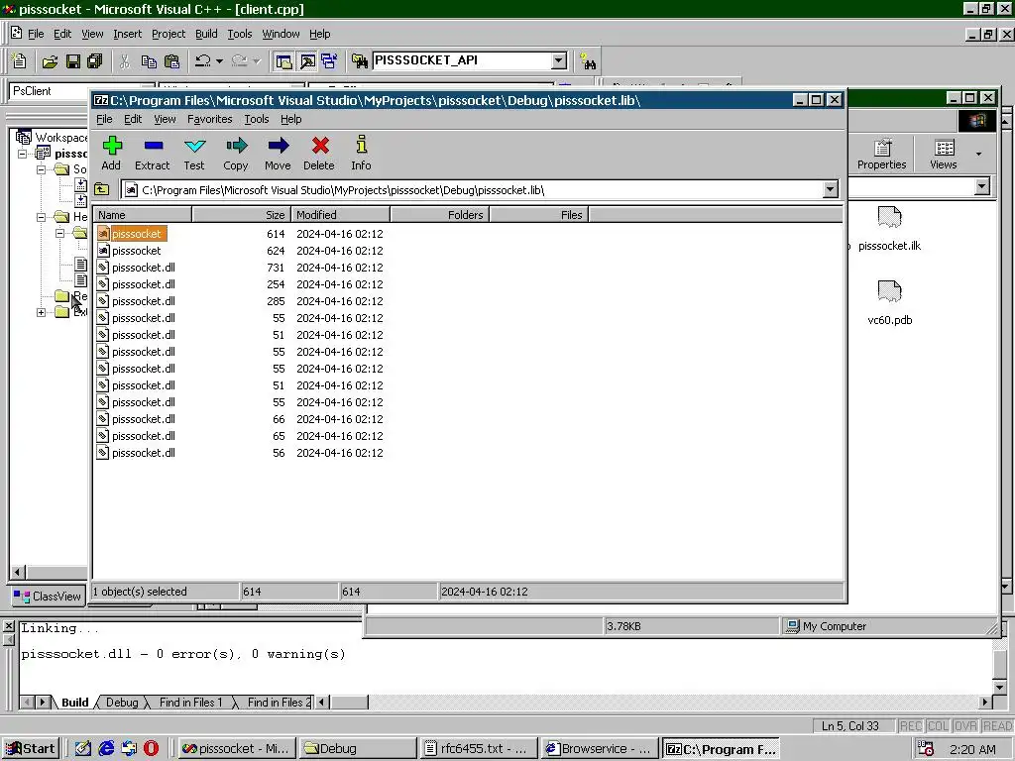Go up one folder level in 7-Zip
The image size is (1015, 761).
click(x=102, y=189)
